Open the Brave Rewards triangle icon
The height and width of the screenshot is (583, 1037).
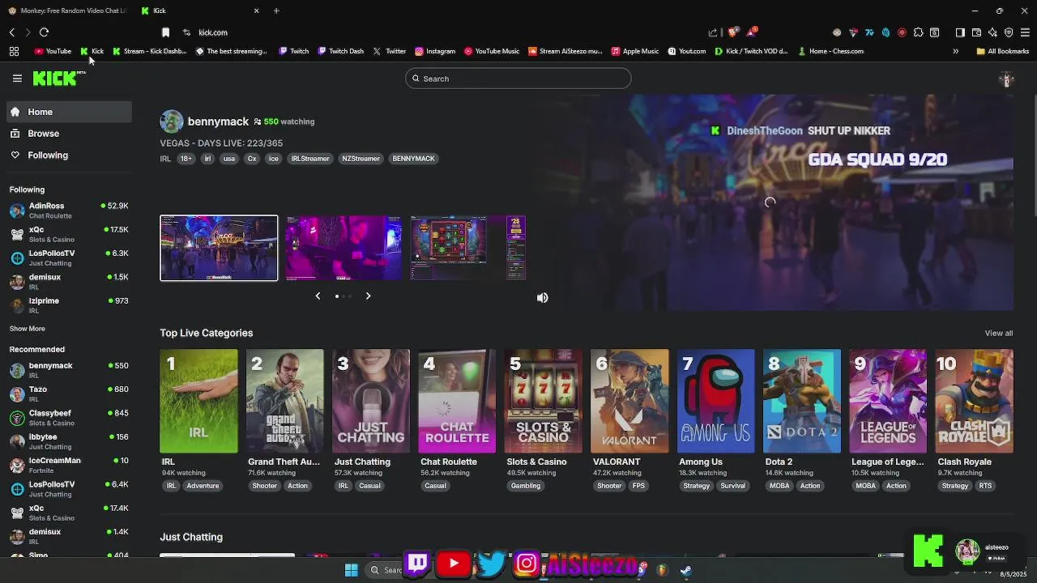point(751,32)
